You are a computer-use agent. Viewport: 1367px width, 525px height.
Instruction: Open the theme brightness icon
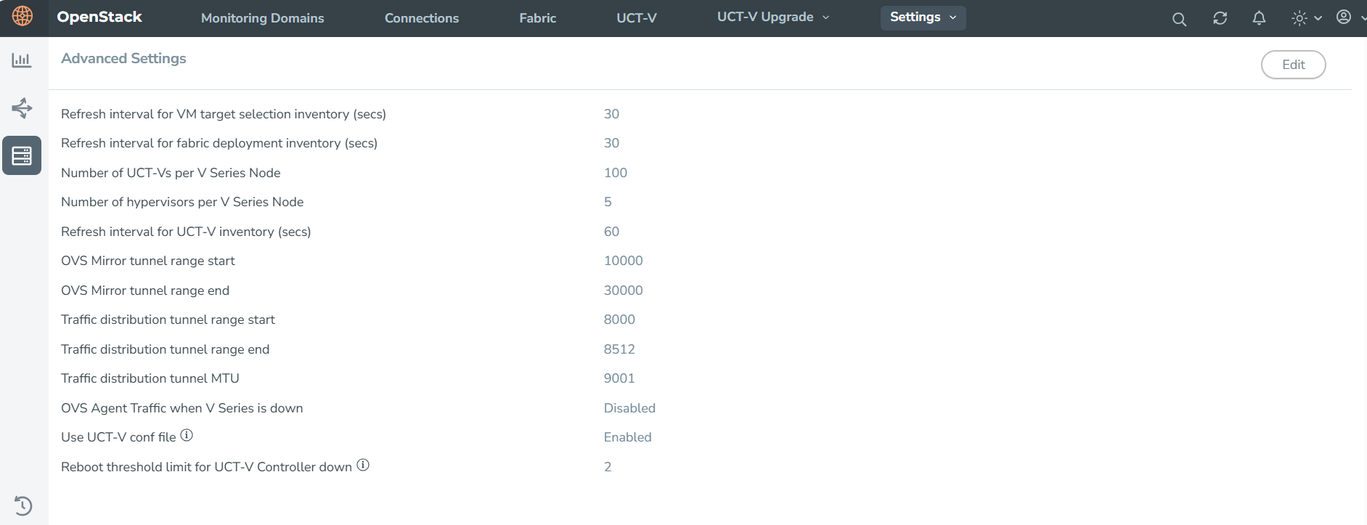(x=1299, y=18)
